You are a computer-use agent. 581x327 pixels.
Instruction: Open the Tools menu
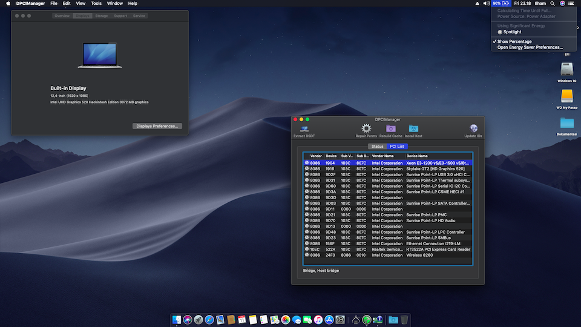click(x=96, y=4)
